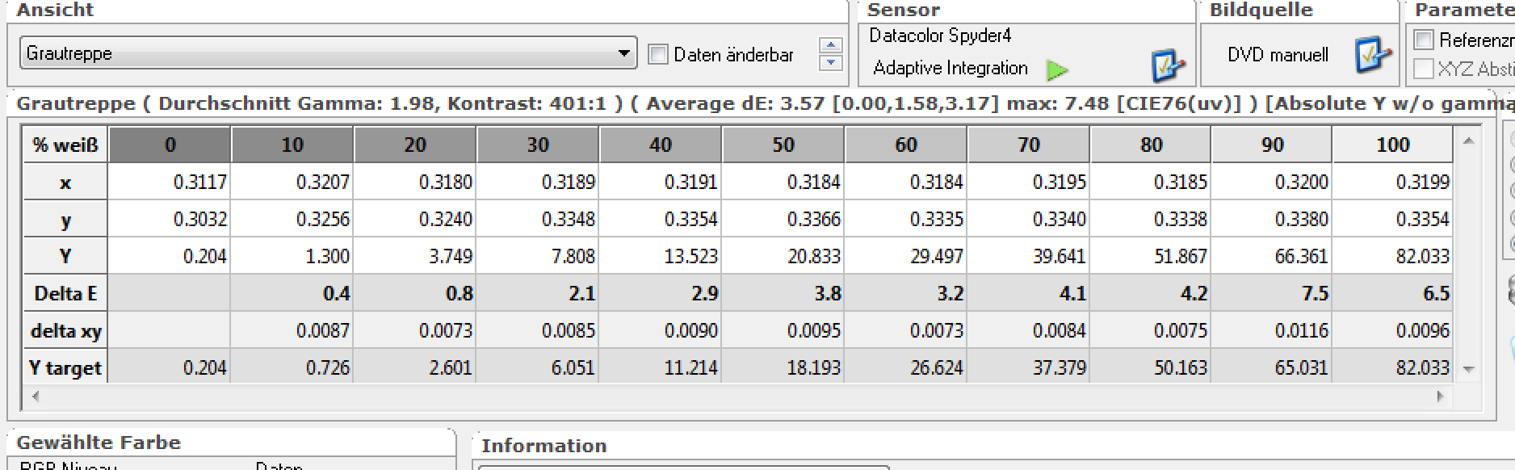This screenshot has height=470, width=1515.
Task: Click the Delta E 3.8 cell
Action: click(x=783, y=293)
